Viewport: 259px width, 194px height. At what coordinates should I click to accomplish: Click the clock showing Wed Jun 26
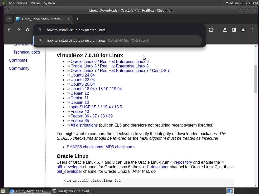(242, 3)
